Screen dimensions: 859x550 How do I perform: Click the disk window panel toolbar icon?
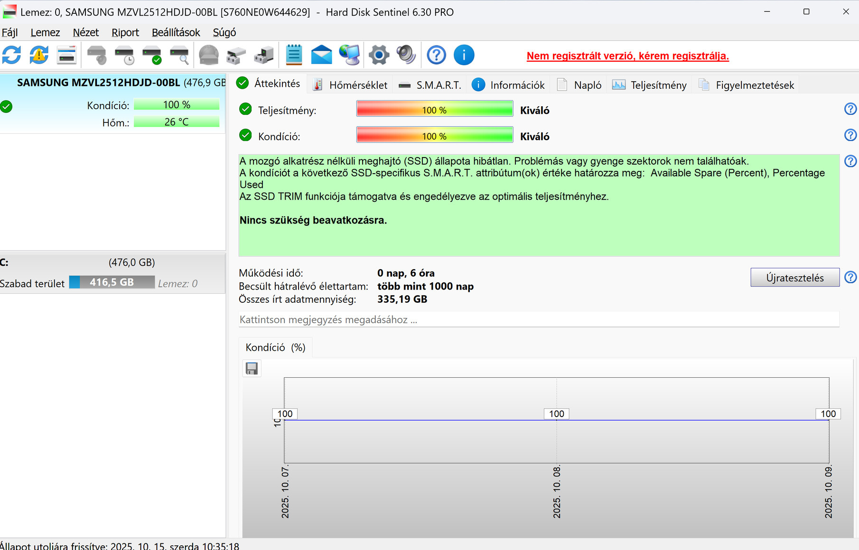pos(66,55)
